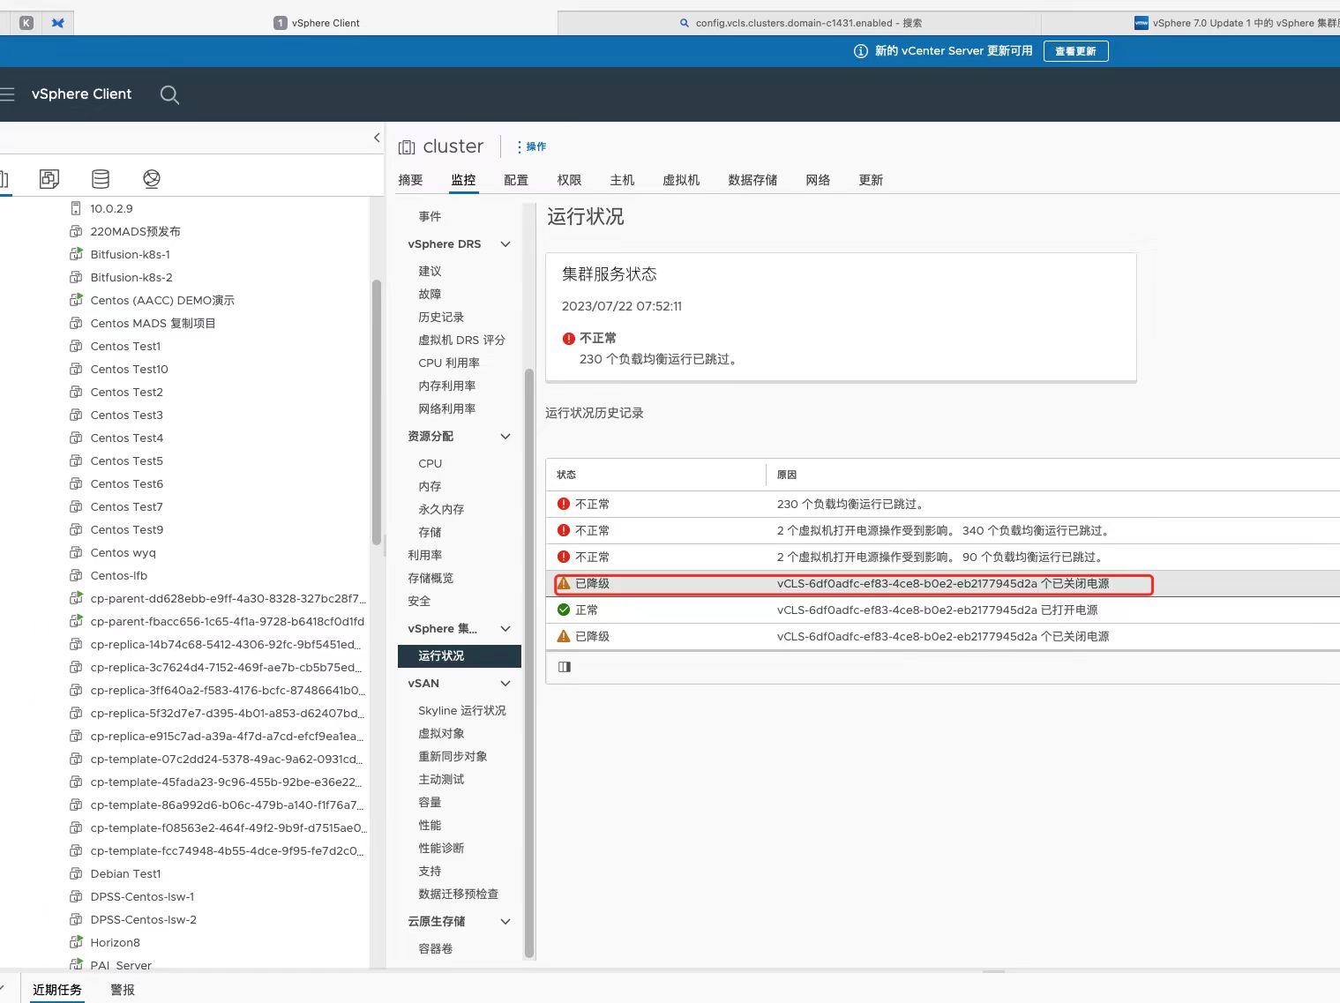The width and height of the screenshot is (1340, 1003).
Task: Switch to Storage inventory view icon
Action: click(x=101, y=179)
